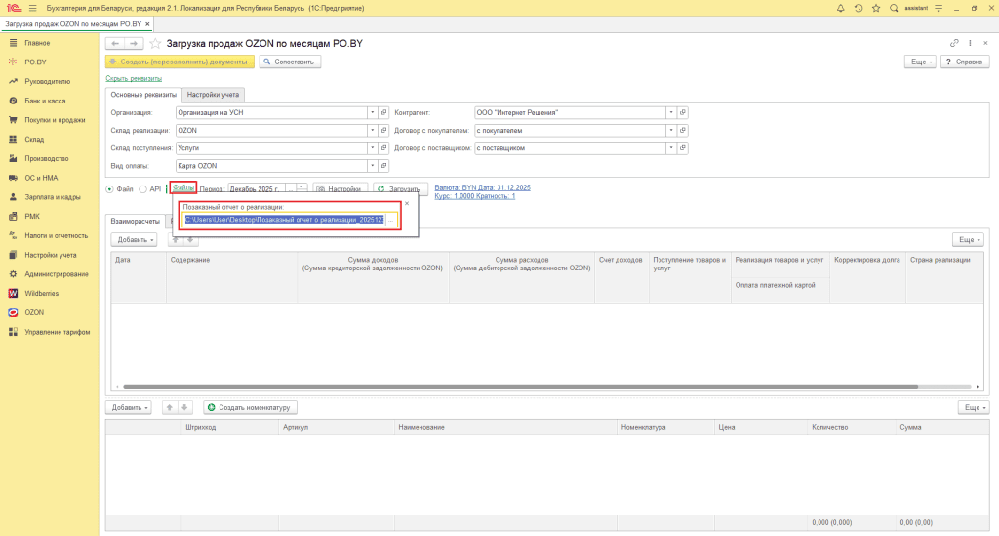
Task: Open the history clock icon
Action: tap(859, 8)
